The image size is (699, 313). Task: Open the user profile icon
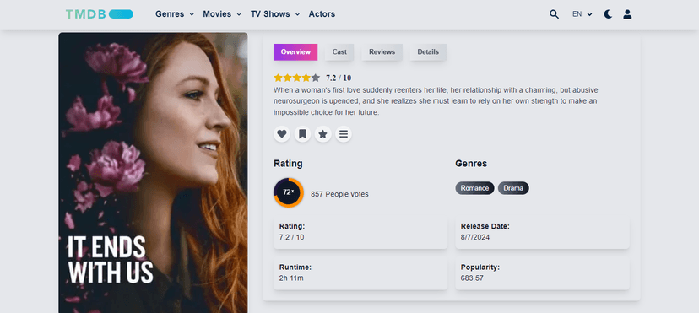(x=627, y=14)
